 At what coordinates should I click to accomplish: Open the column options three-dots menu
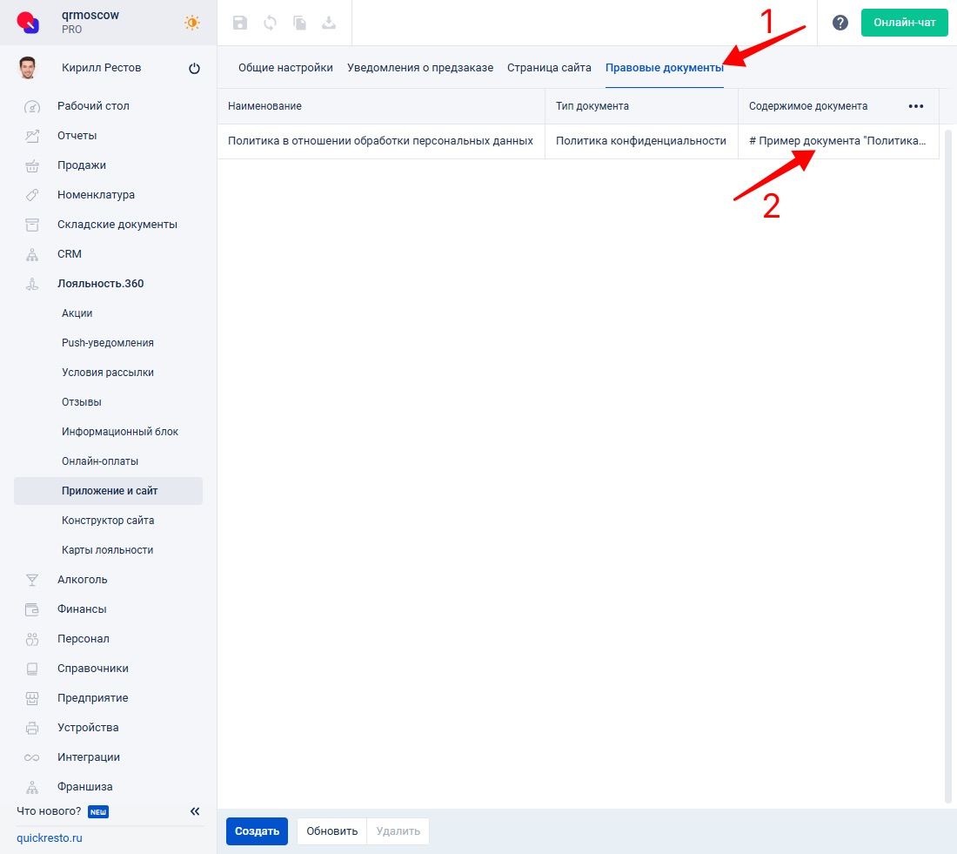click(x=915, y=106)
